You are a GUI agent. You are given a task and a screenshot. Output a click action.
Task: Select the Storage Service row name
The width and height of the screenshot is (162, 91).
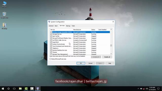[x=57, y=34]
